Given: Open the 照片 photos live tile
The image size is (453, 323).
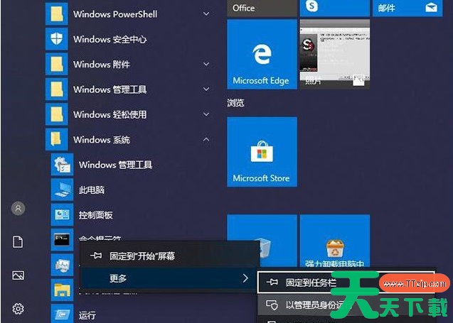Looking at the screenshot, I should click(x=335, y=54).
